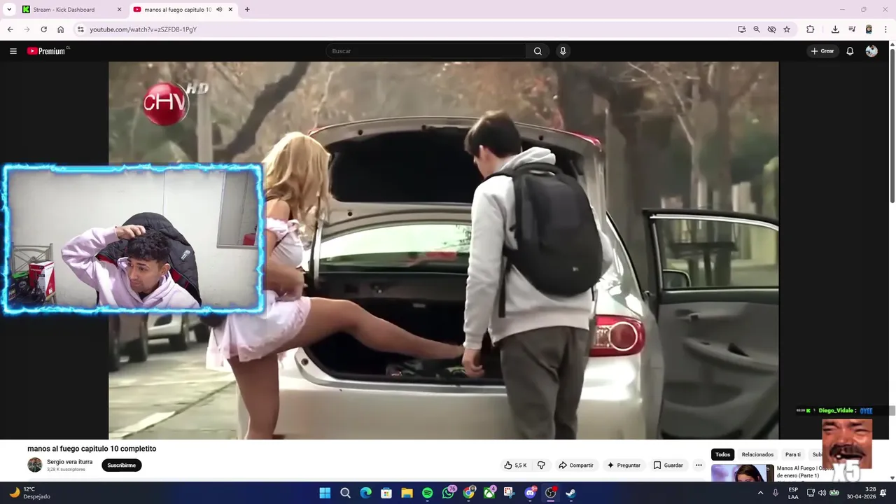Open Manos Al Fuego recommended video thumbnail
The height and width of the screenshot is (504, 896).
pyautogui.click(x=743, y=473)
